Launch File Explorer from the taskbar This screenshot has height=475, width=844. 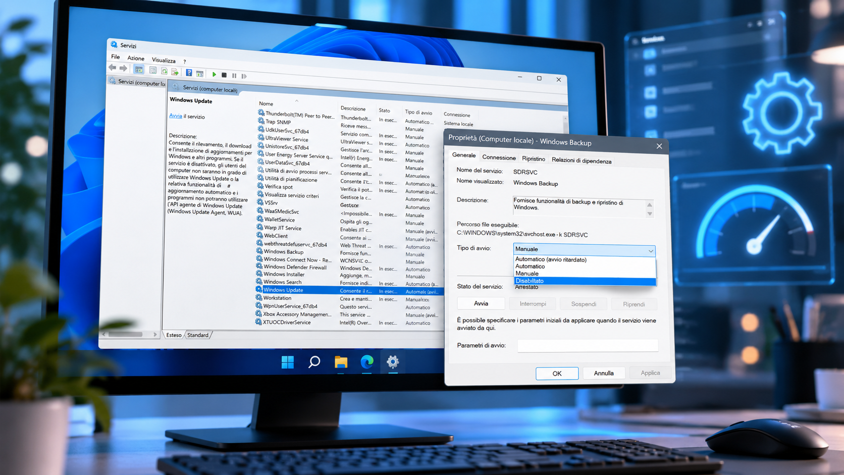(341, 362)
